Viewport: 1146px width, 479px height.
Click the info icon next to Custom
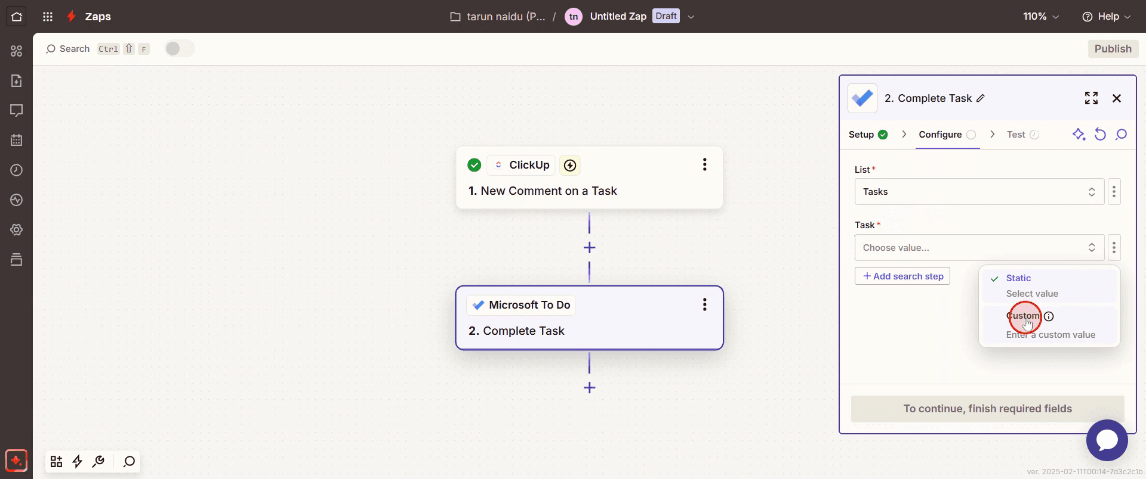[x=1049, y=316]
